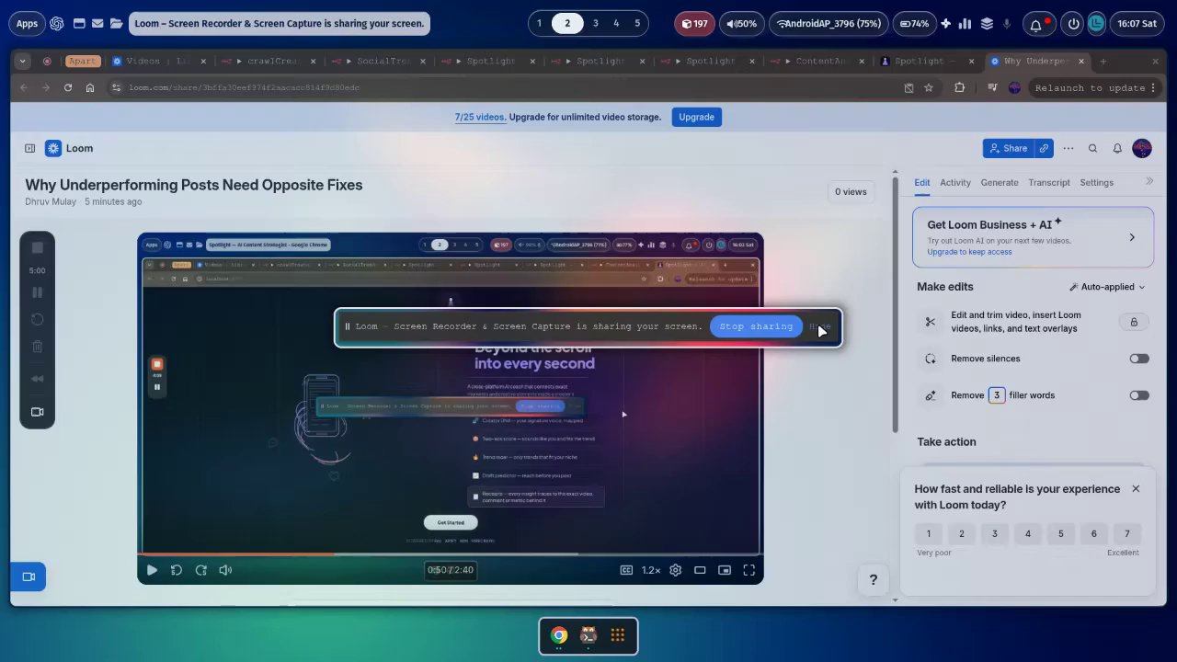Select the Edit tab
Screen dimensions: 1177x662
tap(922, 182)
